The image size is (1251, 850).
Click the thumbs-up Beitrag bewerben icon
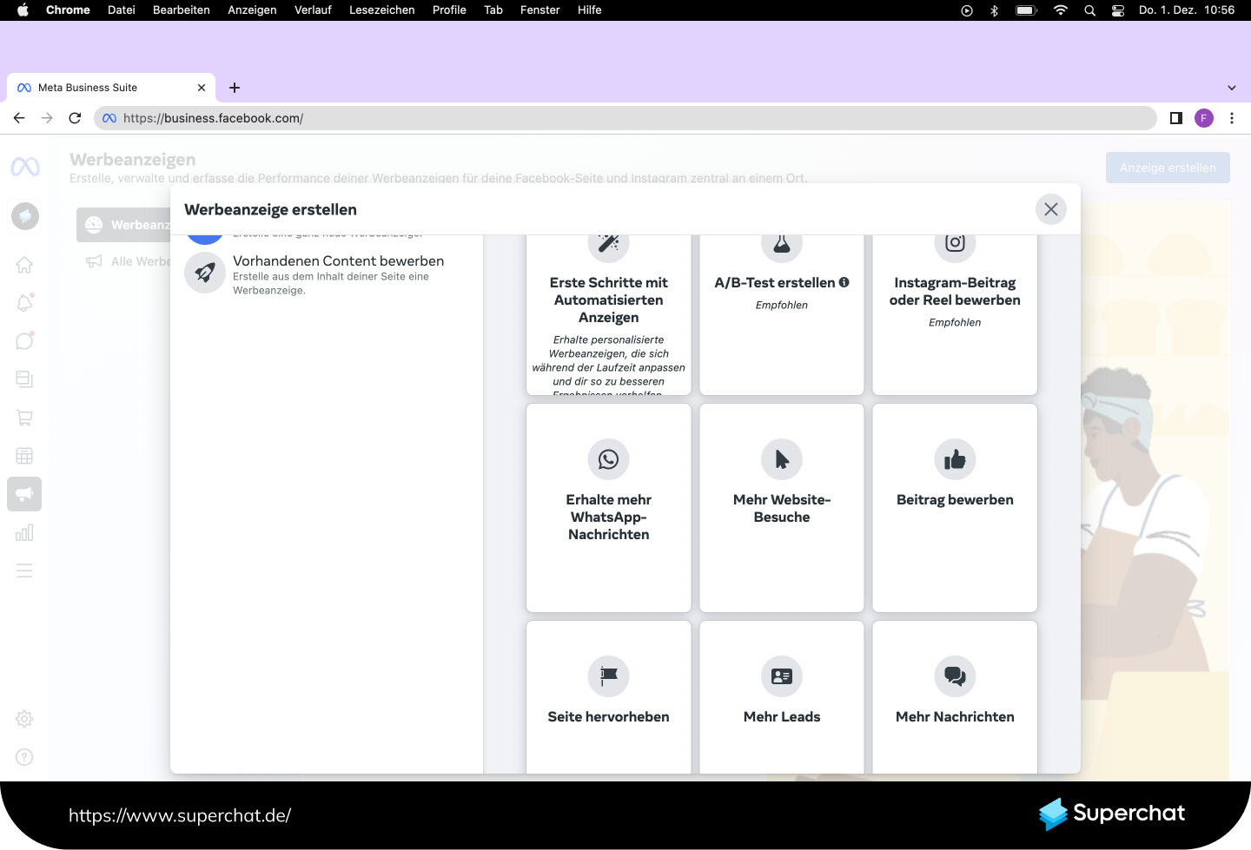click(955, 459)
